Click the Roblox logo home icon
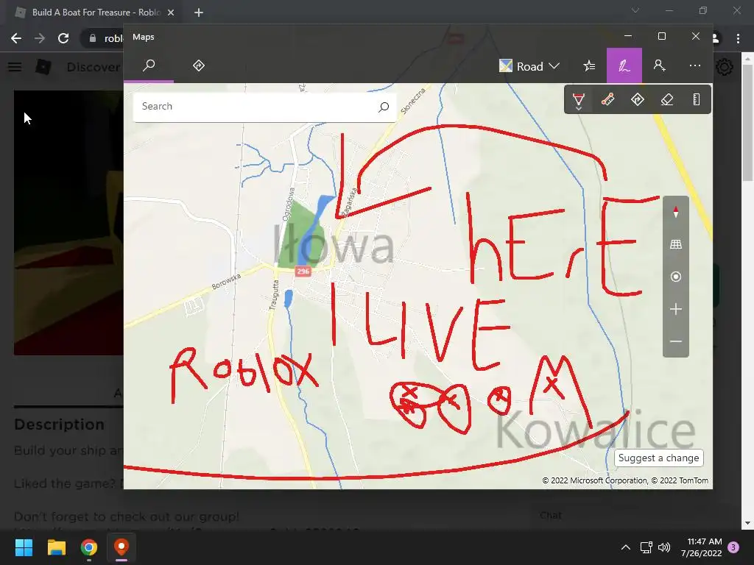754x565 pixels. coord(43,67)
